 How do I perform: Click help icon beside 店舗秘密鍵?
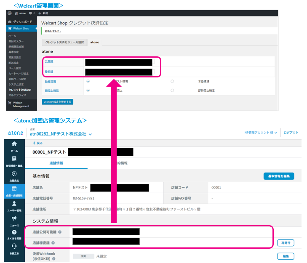click(53, 243)
